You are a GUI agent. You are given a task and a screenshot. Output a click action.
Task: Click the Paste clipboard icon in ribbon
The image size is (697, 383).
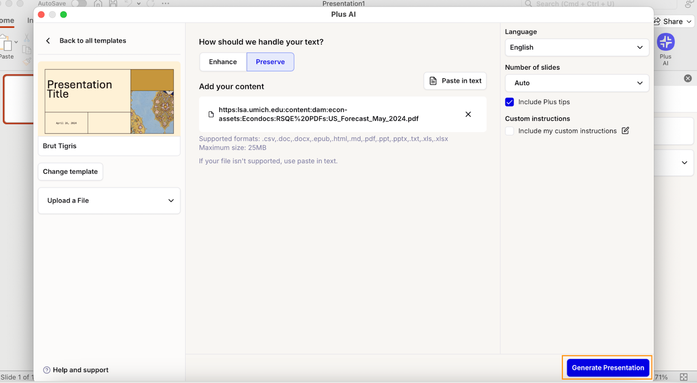(x=6, y=44)
